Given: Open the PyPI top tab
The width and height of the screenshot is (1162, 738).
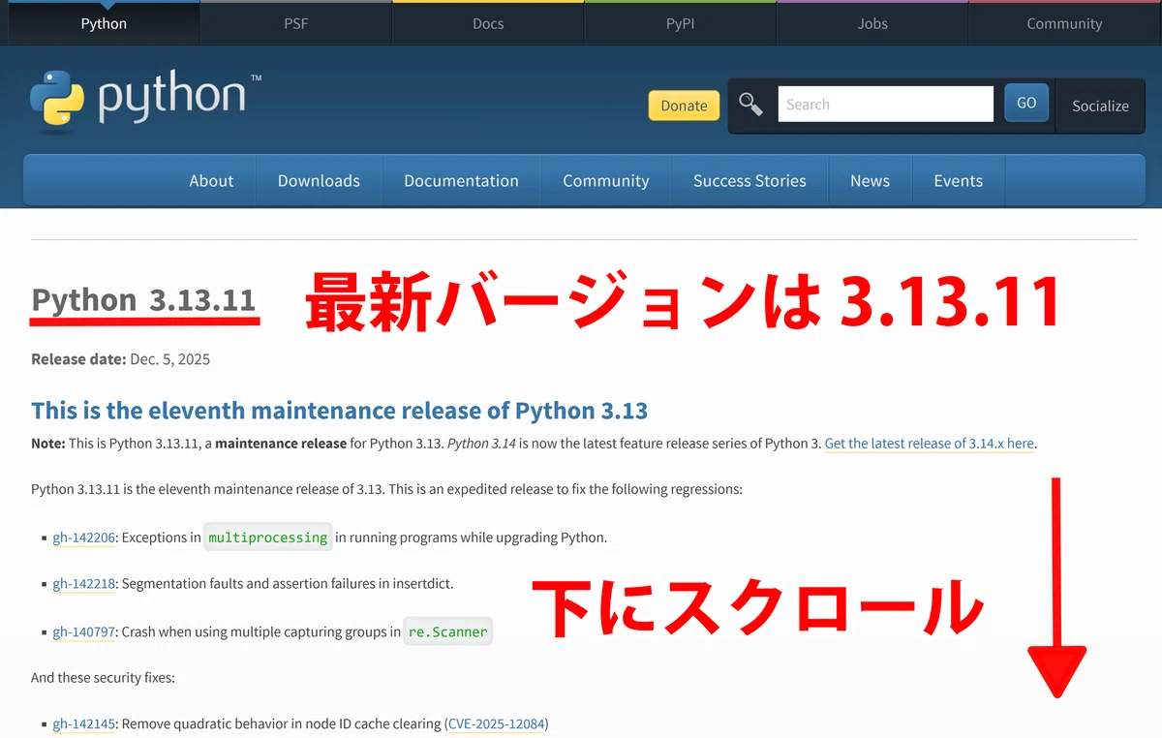Looking at the screenshot, I should pyautogui.click(x=680, y=23).
